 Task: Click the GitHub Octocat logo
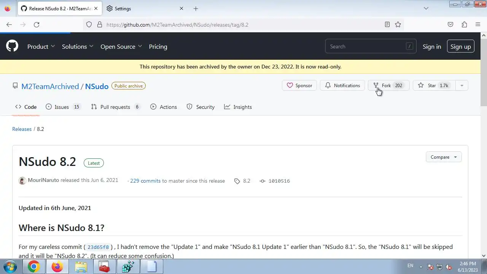click(12, 46)
